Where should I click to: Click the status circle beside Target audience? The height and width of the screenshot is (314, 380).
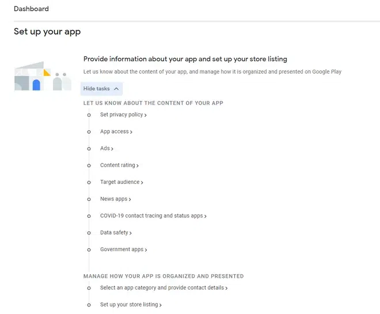tap(89, 183)
